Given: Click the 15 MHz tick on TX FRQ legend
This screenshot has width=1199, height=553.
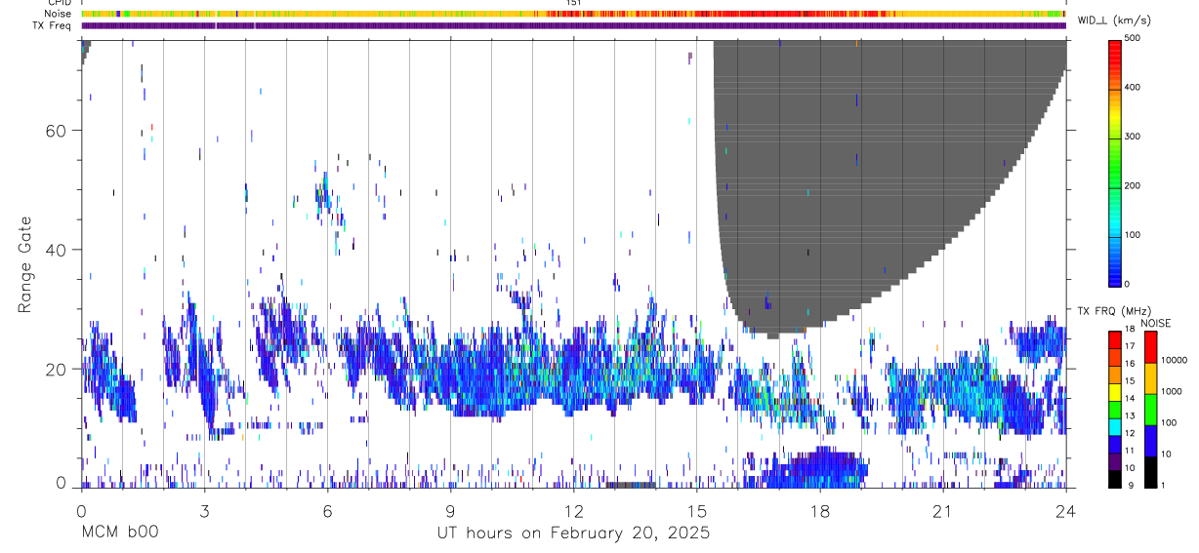Looking at the screenshot, I should pos(1130,381).
